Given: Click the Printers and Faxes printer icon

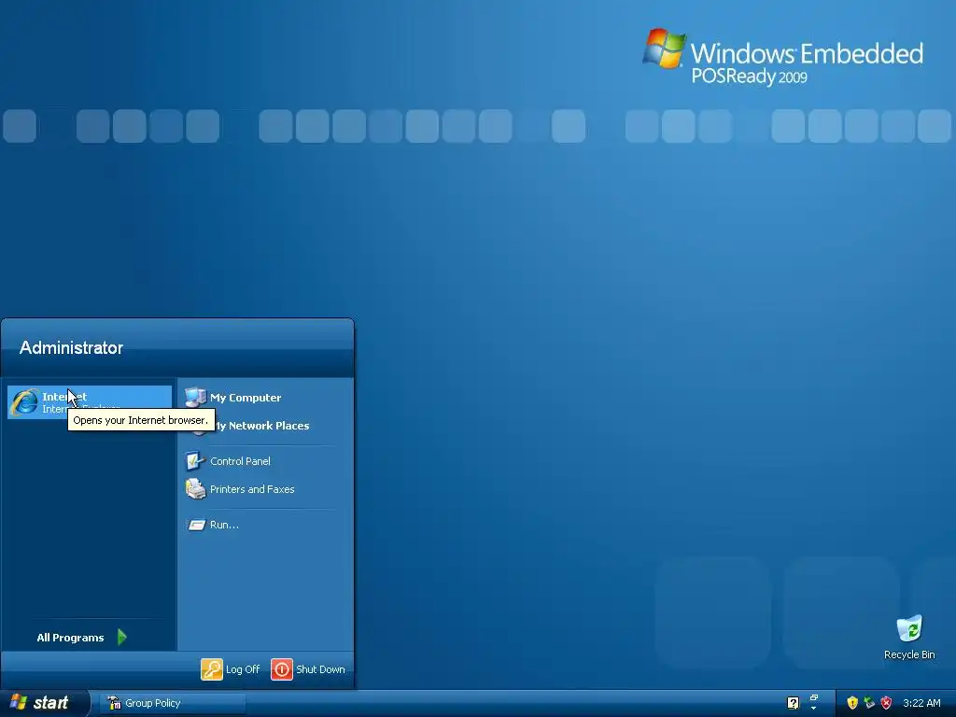Looking at the screenshot, I should 195,489.
